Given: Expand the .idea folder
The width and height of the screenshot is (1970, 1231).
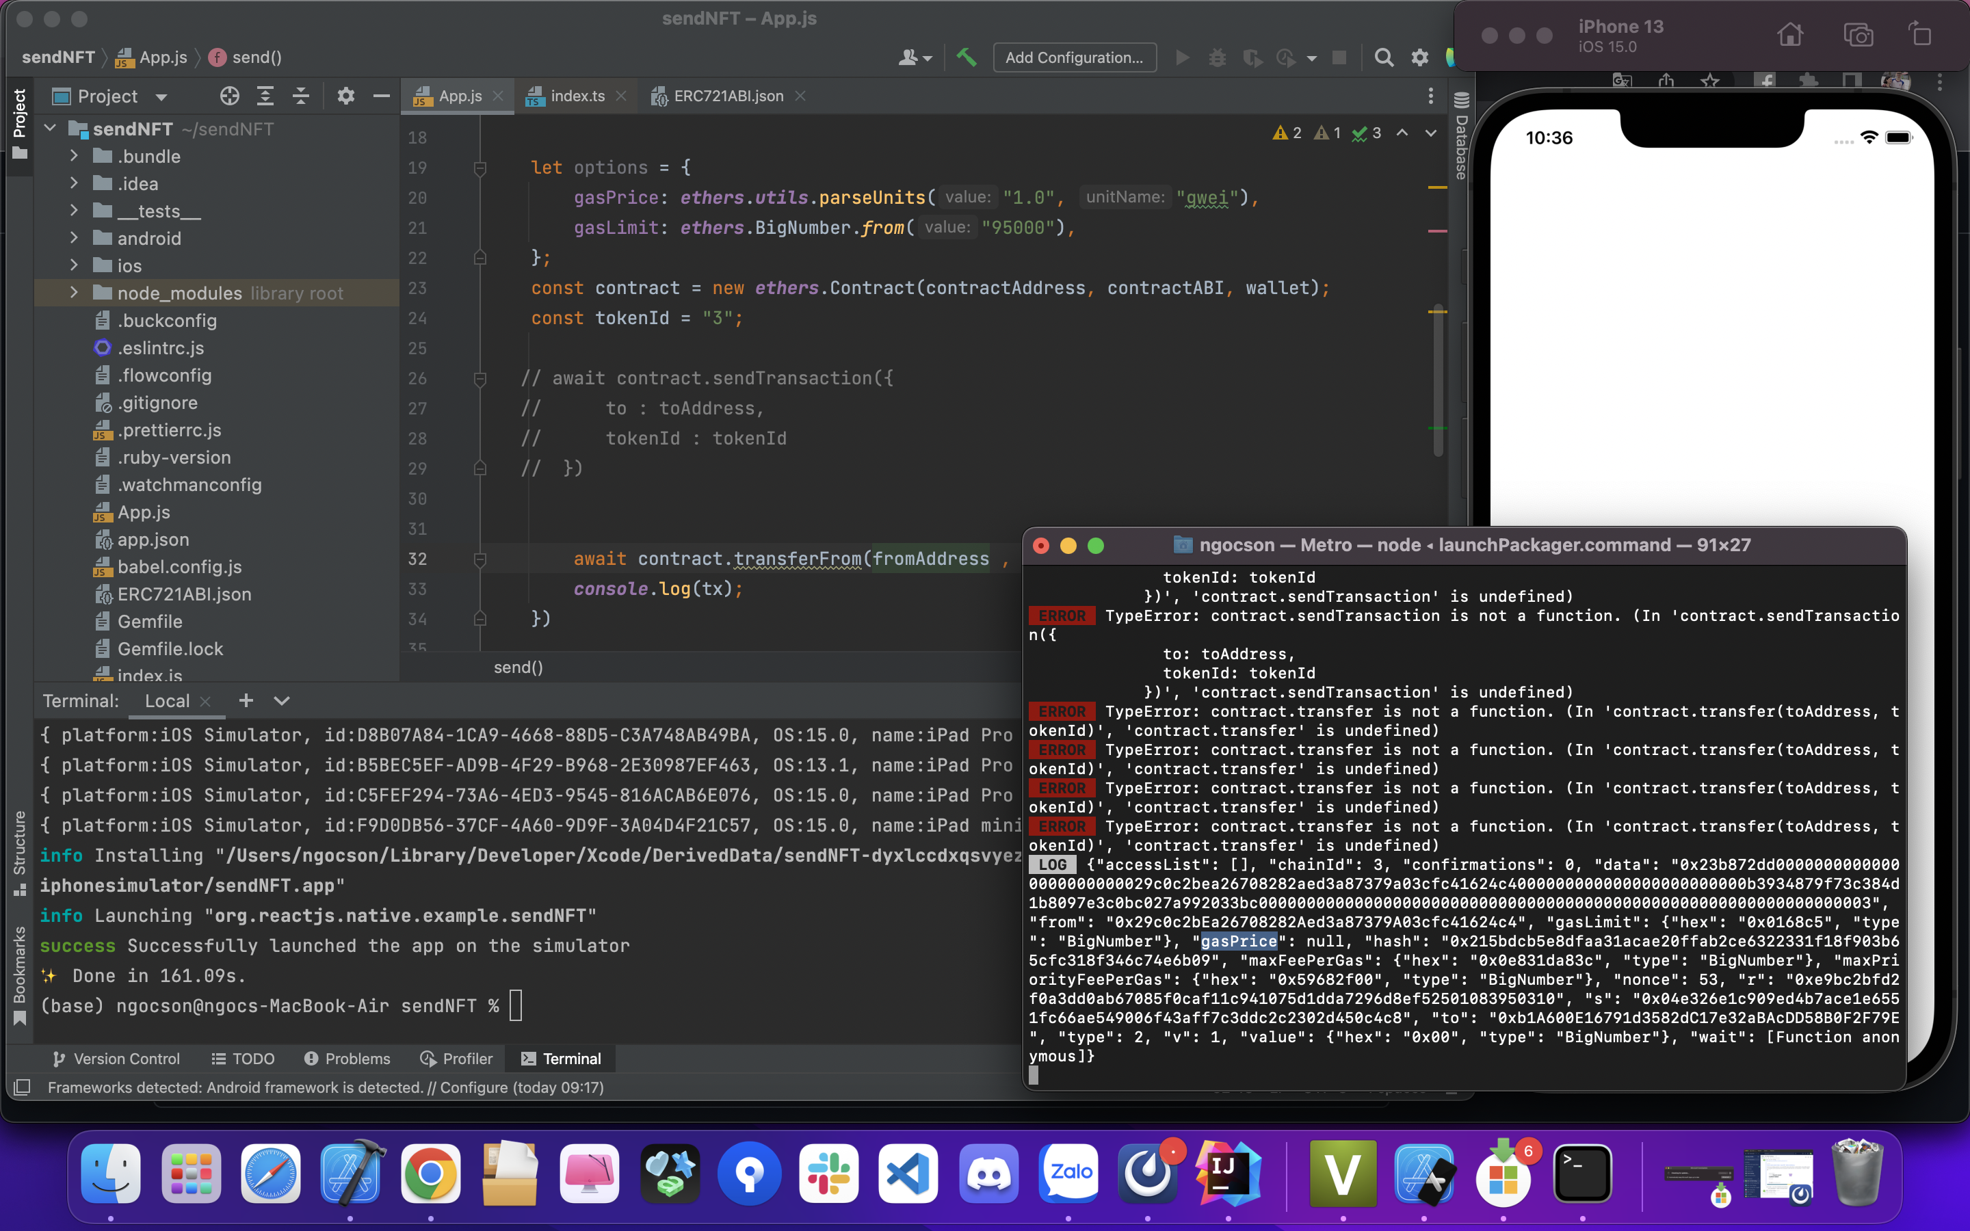Looking at the screenshot, I should (x=74, y=183).
